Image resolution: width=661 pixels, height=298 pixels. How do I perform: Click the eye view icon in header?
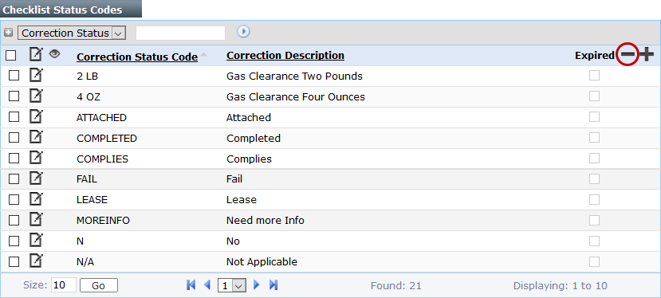55,54
